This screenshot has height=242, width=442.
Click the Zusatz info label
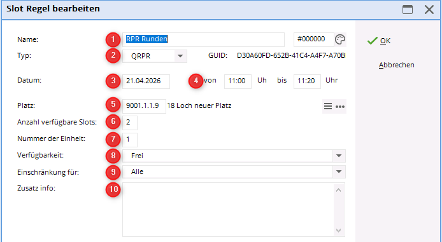click(x=36, y=188)
